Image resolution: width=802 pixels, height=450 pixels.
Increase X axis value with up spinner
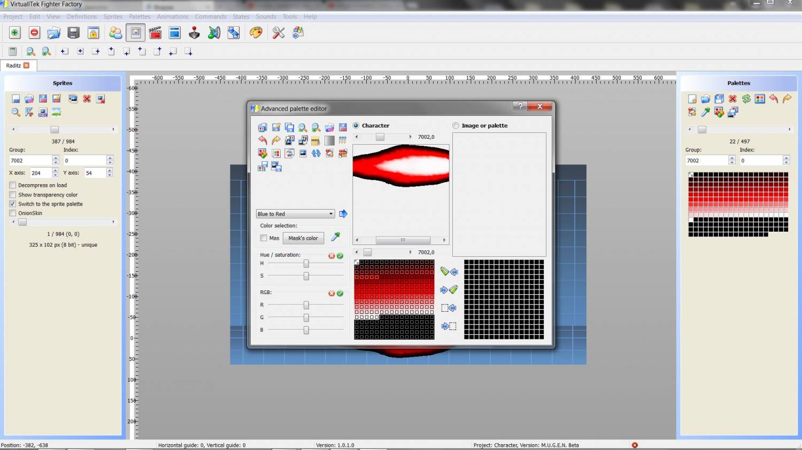tap(55, 171)
